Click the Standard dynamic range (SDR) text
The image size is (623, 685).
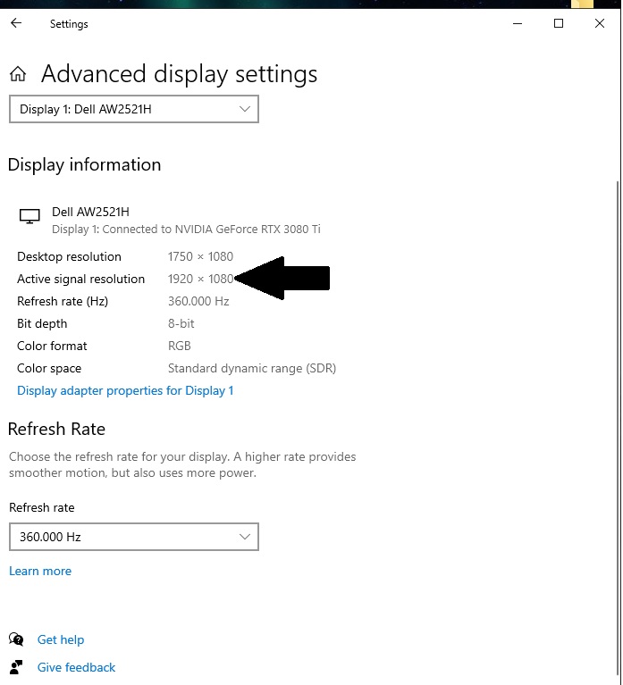(252, 368)
